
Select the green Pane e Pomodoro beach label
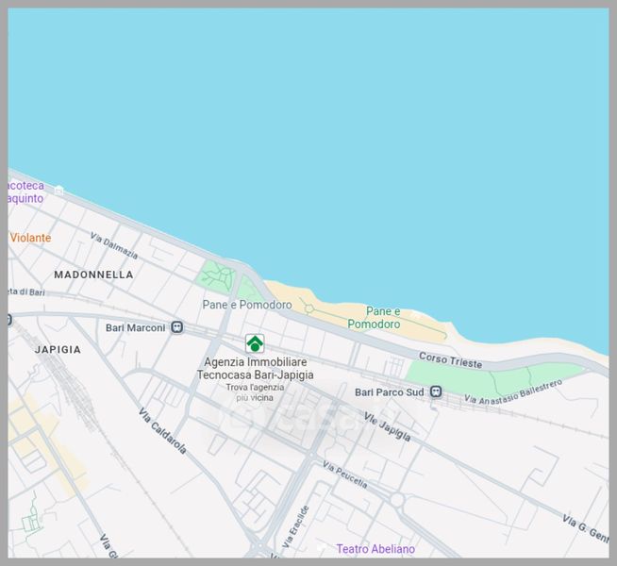point(374,318)
